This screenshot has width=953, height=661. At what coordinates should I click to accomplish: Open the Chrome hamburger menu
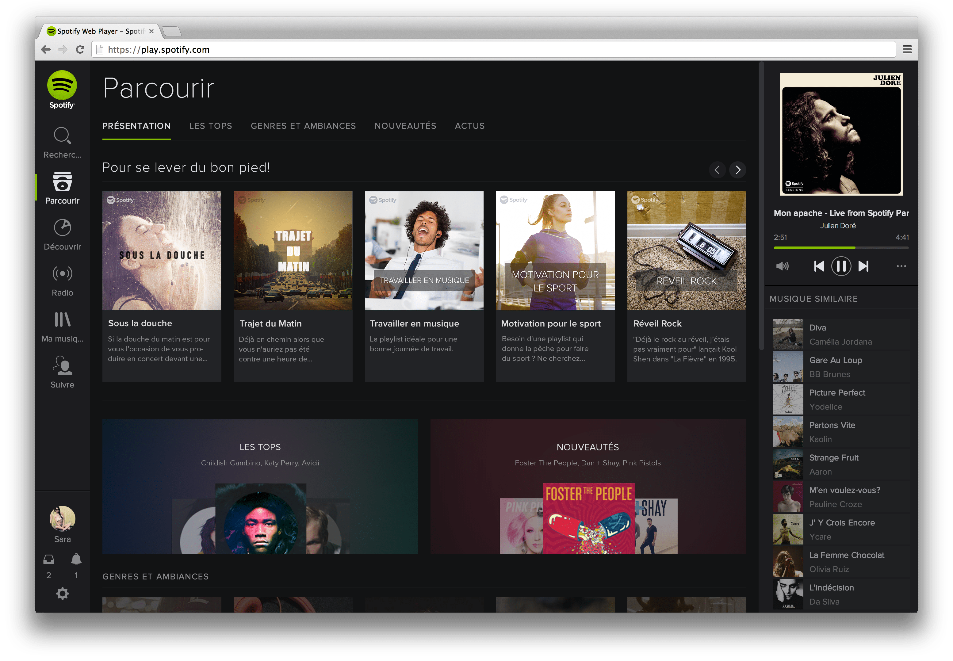(x=907, y=50)
